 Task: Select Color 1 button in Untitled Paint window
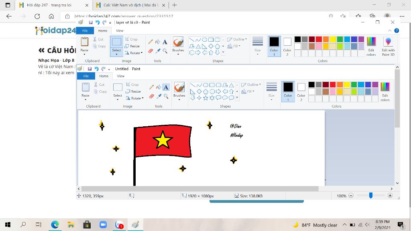[x=288, y=91]
